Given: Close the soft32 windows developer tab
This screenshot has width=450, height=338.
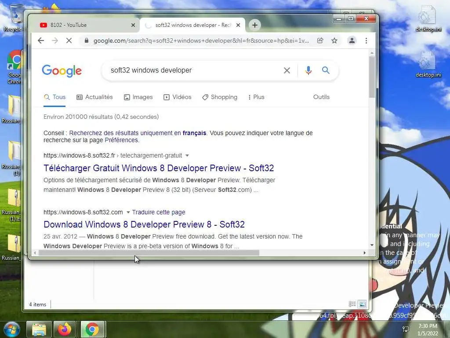Looking at the screenshot, I should (238, 25).
